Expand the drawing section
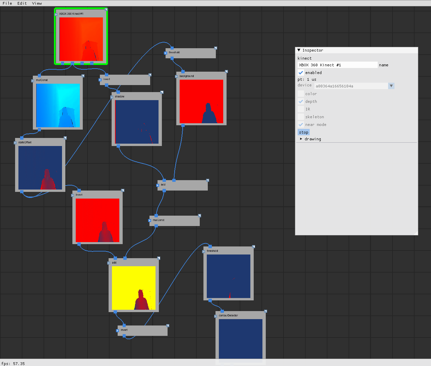 [301, 139]
